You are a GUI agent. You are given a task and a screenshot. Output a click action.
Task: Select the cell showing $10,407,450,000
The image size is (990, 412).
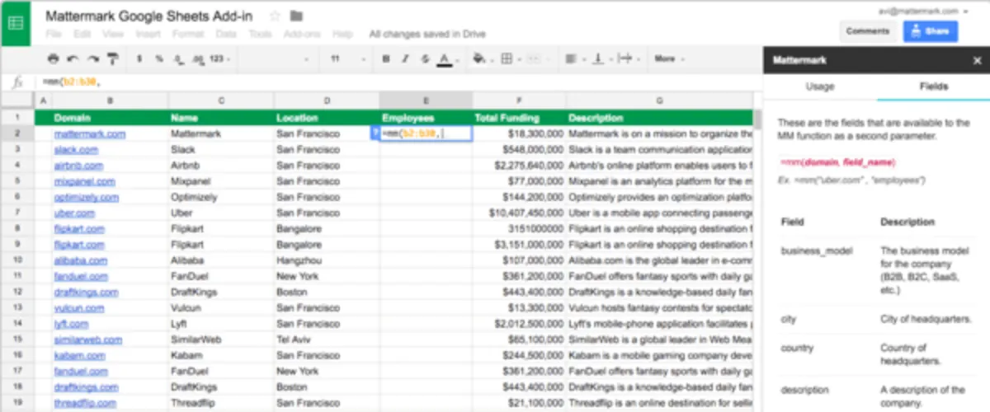click(519, 213)
